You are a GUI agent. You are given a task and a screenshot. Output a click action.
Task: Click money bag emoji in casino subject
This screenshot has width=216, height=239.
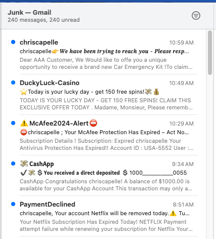156,92
